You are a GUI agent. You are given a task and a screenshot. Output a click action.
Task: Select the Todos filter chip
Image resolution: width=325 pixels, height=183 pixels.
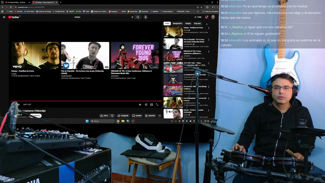[x=167, y=23]
